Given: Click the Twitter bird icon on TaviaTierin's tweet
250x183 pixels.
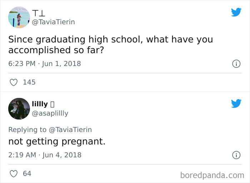Looking at the screenshot, I should coord(236,12).
